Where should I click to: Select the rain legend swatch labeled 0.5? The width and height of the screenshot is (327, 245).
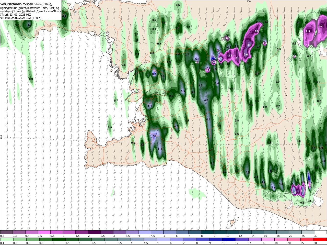[33, 239]
